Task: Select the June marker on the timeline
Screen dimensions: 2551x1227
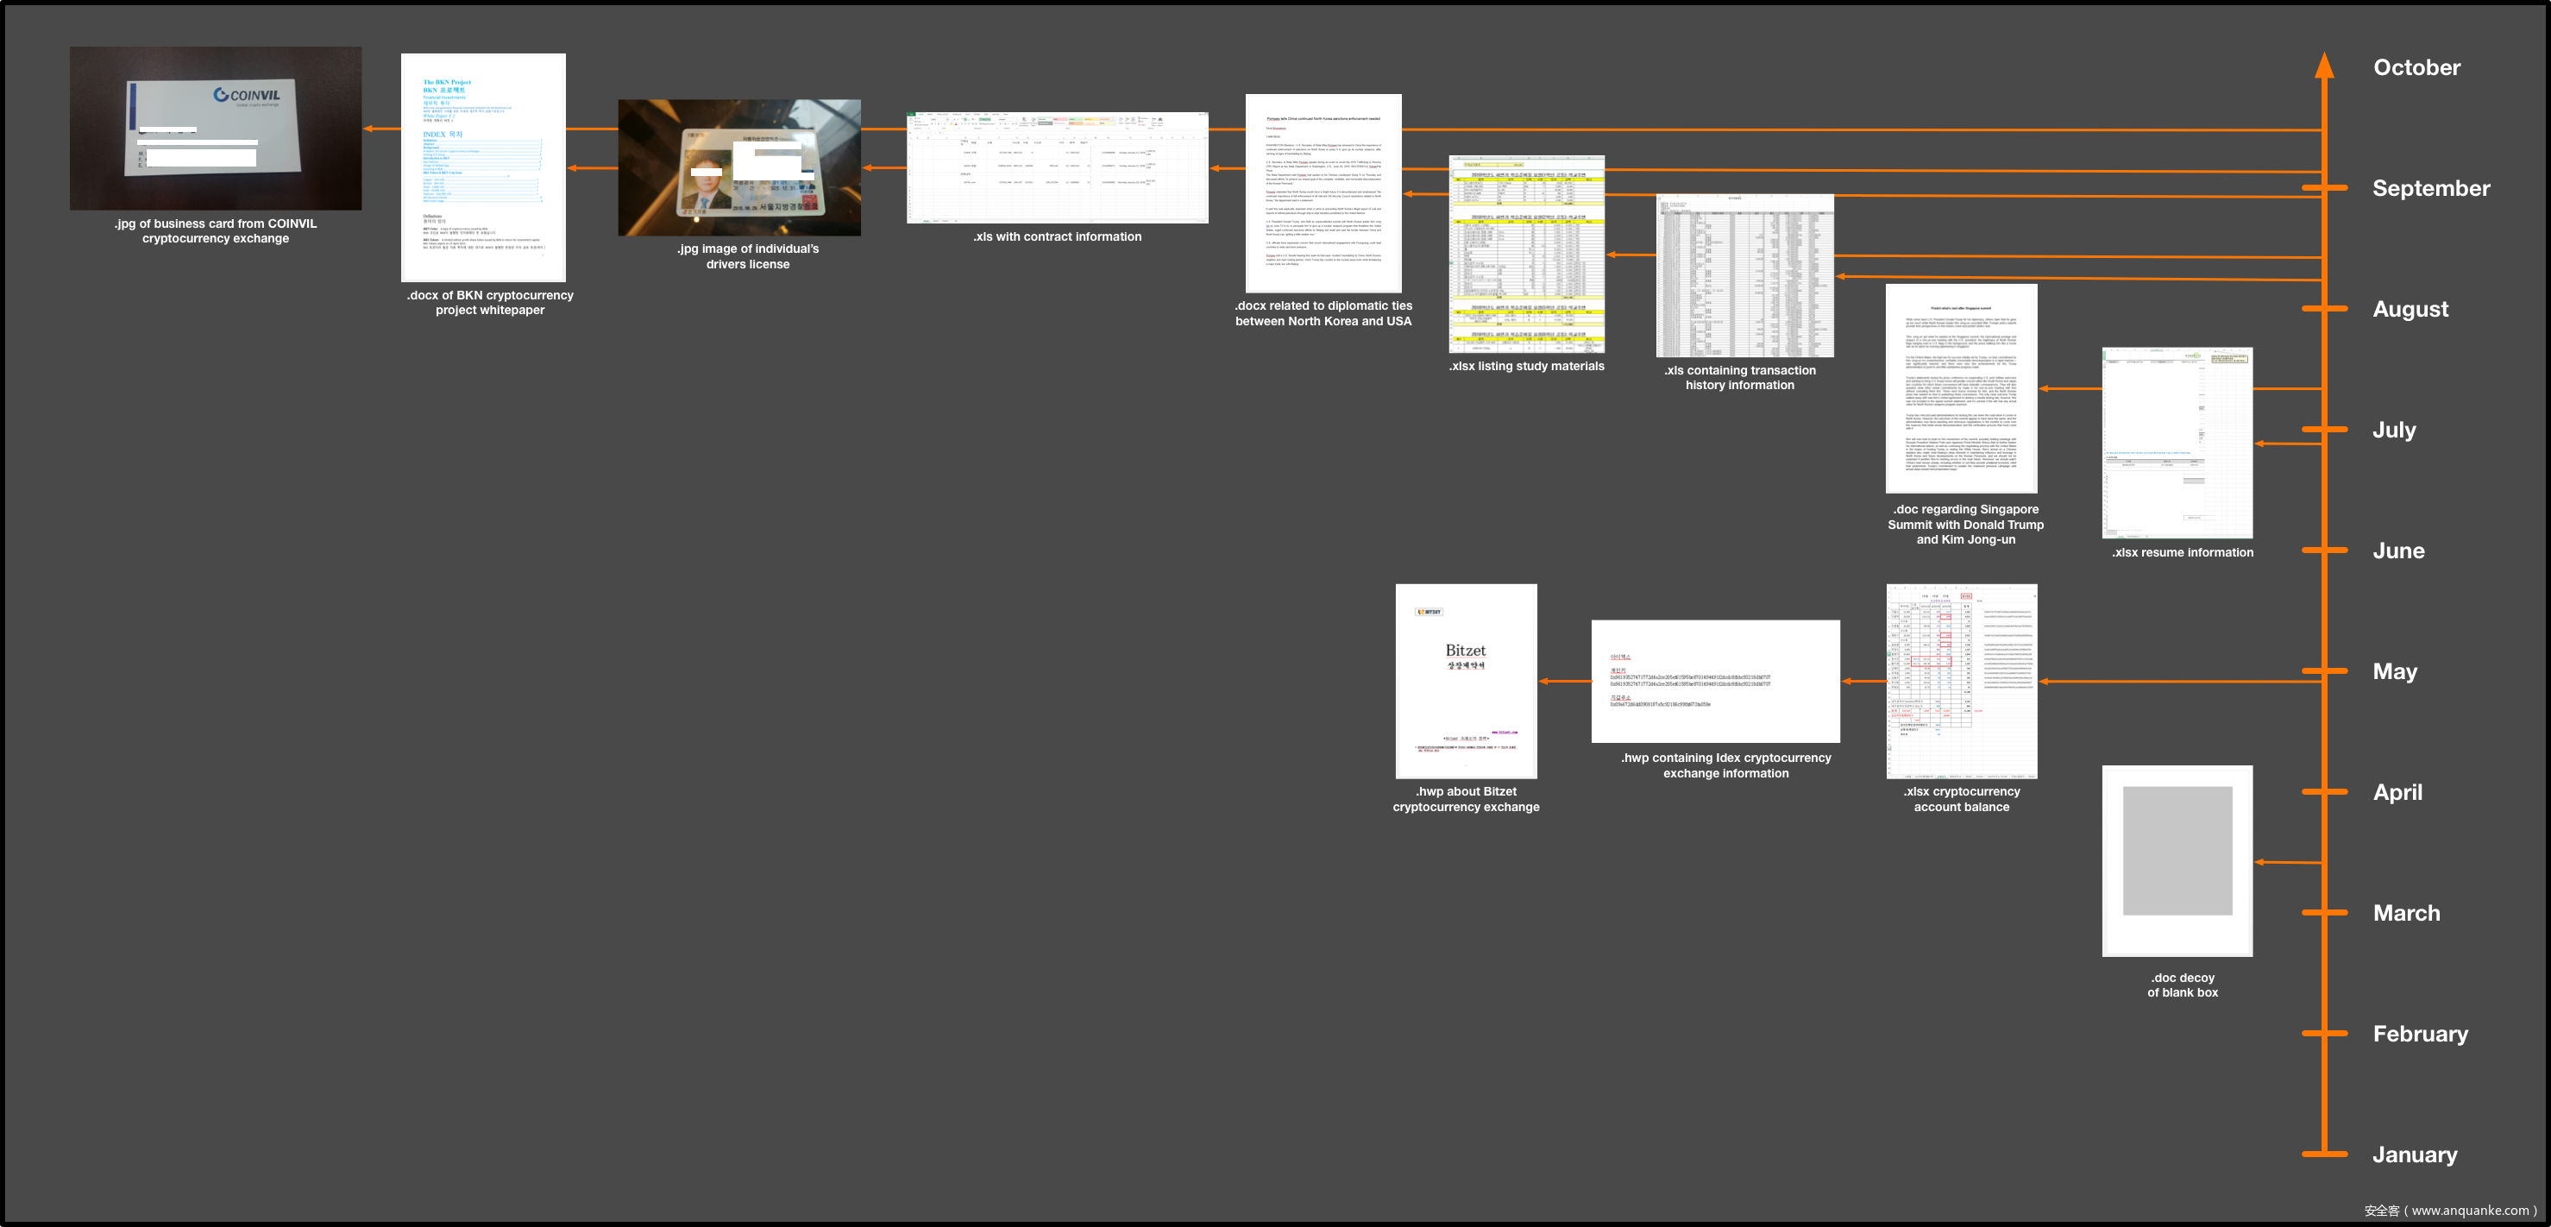Action: coord(2324,551)
